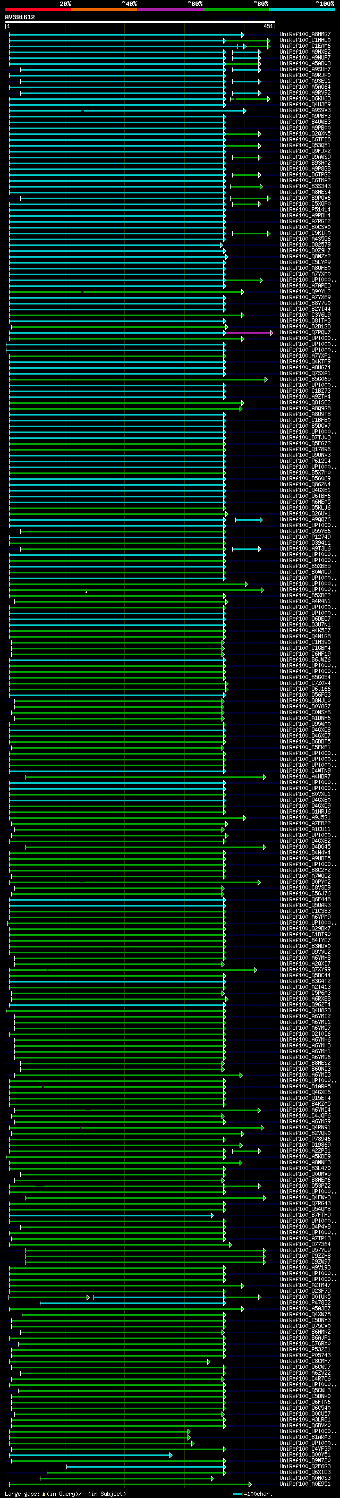Select hit label UniRef100_A0N0S3
Screen dimensions: 340x1498
point(305,1478)
